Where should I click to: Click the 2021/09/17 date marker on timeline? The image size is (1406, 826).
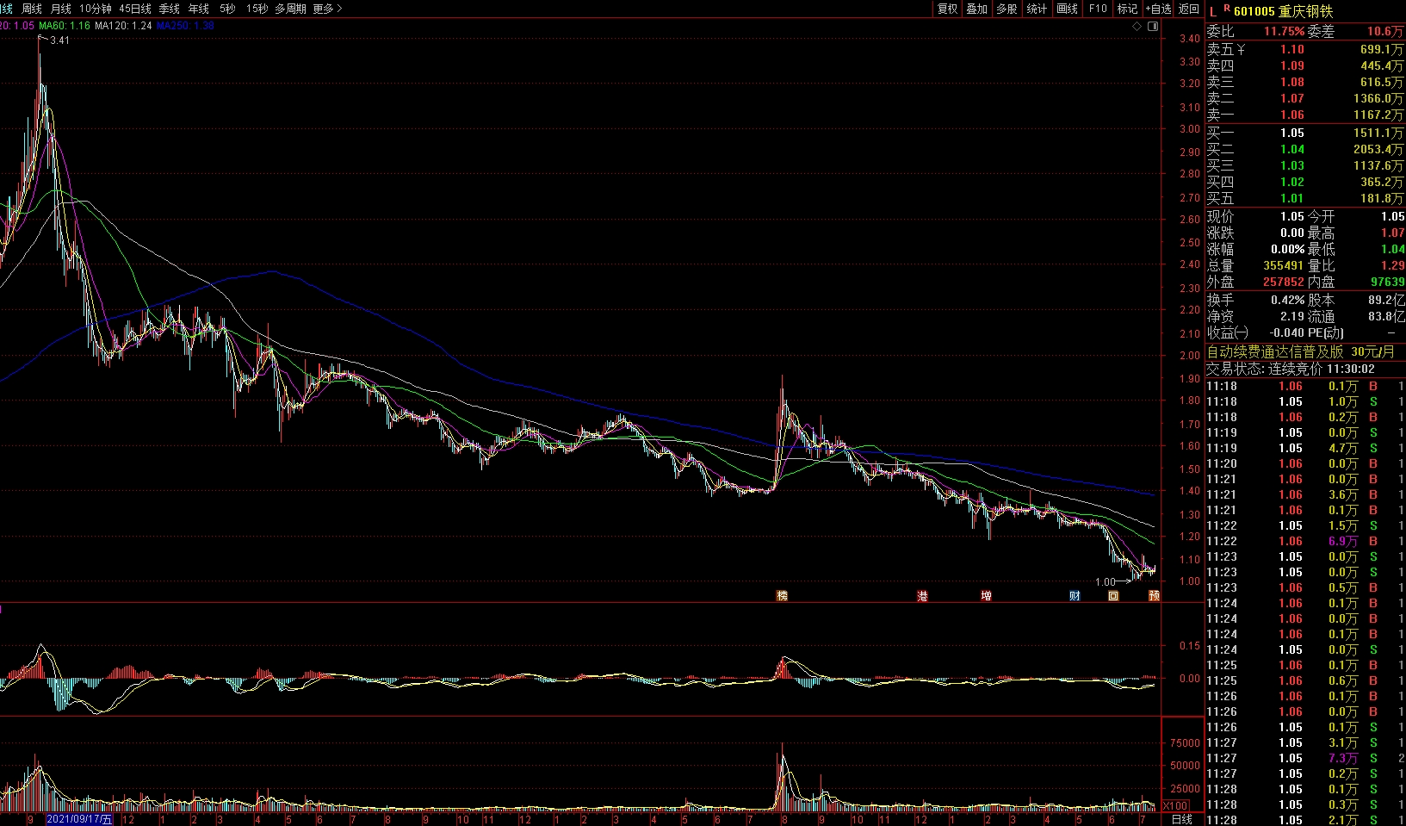pyautogui.click(x=79, y=819)
